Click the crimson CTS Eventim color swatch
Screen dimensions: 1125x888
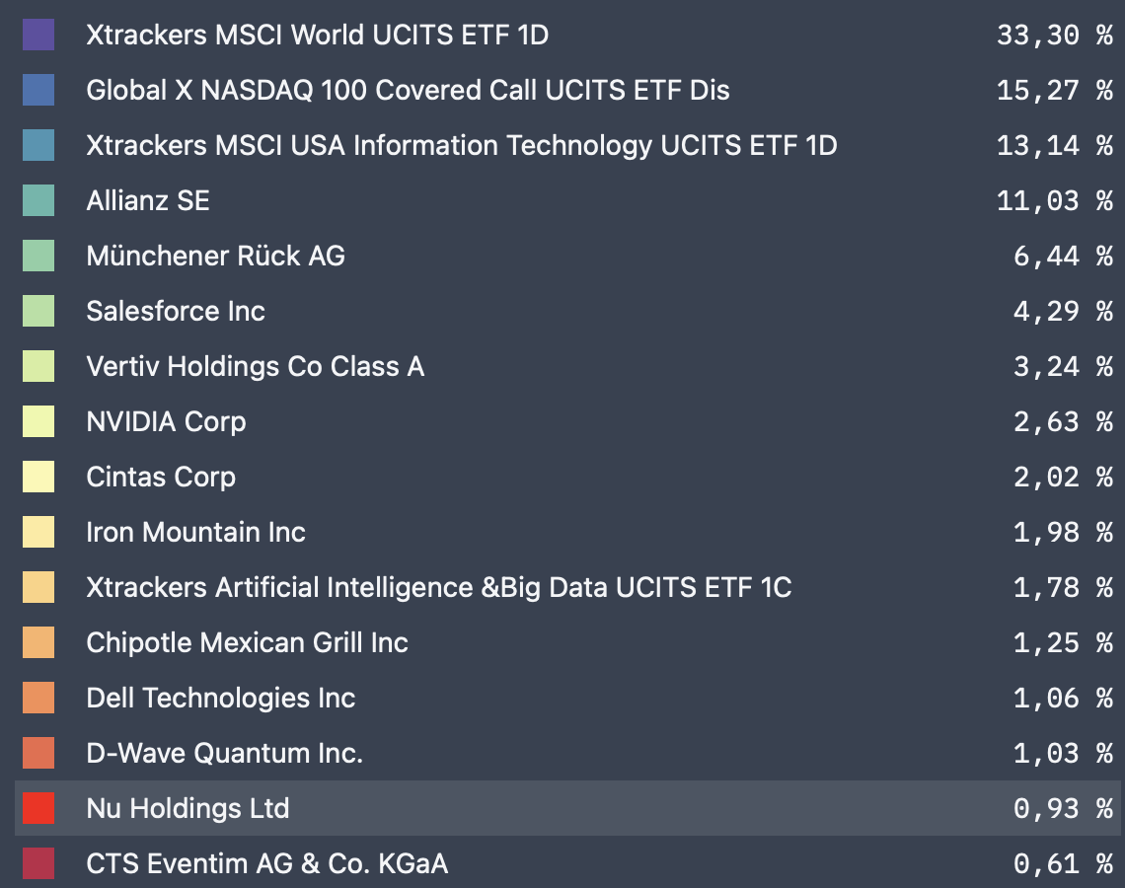tap(38, 864)
